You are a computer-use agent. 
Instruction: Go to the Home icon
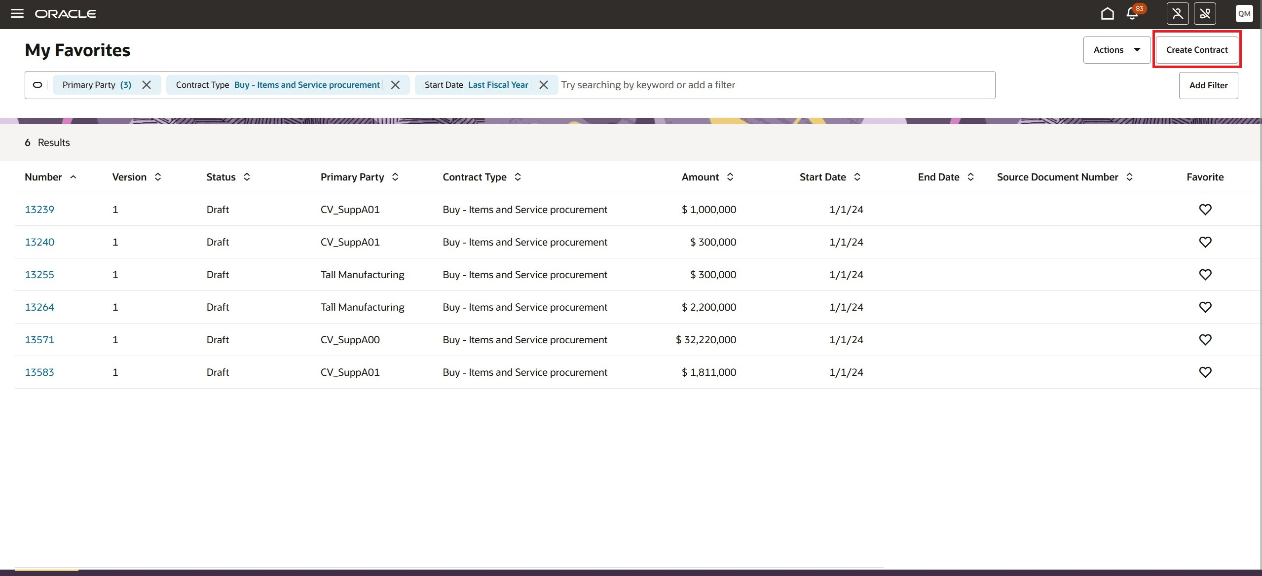[1107, 13]
